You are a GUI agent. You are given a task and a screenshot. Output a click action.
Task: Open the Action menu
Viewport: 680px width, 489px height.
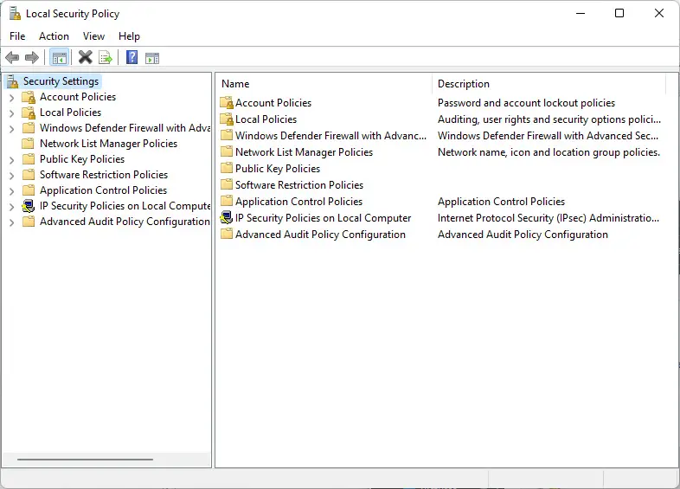pos(54,36)
